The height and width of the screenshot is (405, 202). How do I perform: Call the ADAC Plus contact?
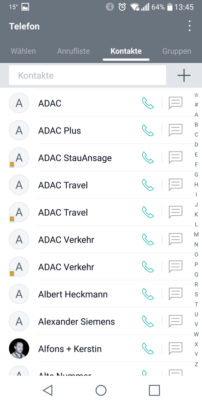pyautogui.click(x=148, y=130)
